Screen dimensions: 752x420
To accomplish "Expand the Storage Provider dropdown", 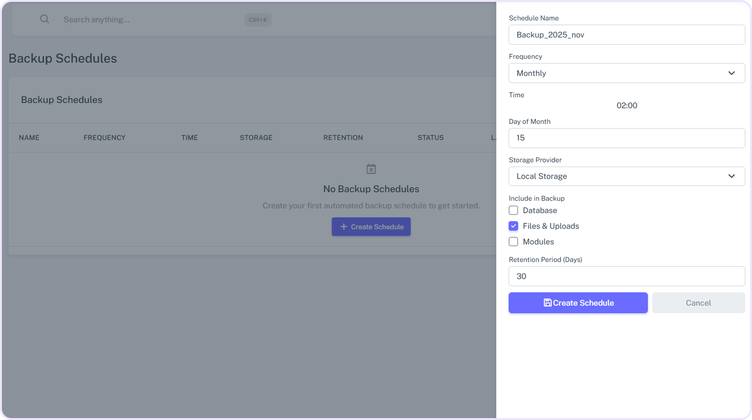I will [x=627, y=176].
